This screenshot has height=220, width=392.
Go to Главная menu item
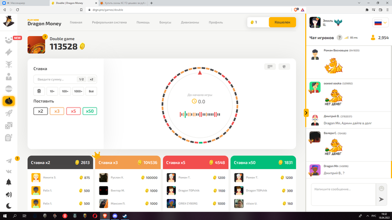tap(76, 22)
